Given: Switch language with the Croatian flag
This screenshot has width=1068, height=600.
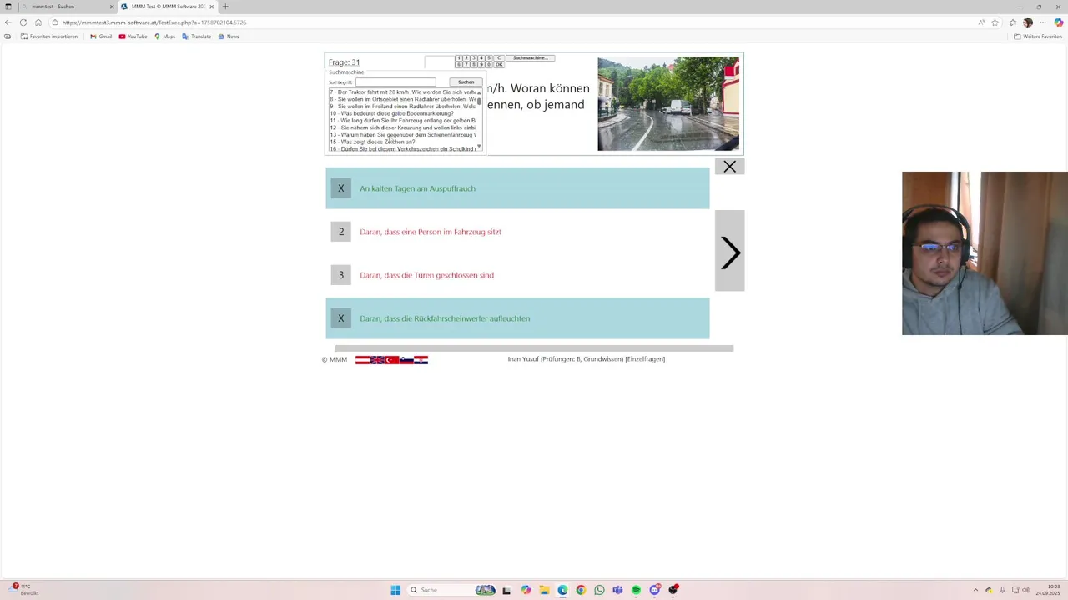Looking at the screenshot, I should pos(421,360).
